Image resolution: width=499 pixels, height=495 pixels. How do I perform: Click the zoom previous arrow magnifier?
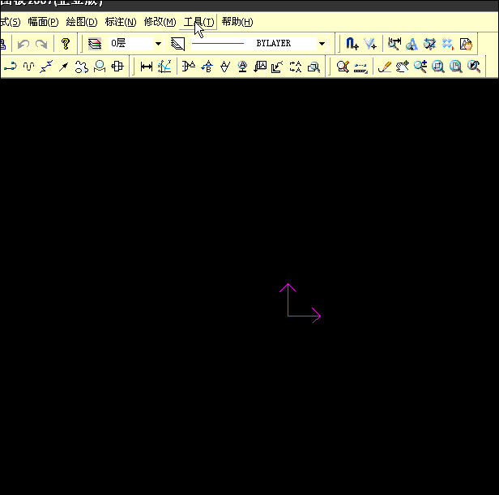474,67
